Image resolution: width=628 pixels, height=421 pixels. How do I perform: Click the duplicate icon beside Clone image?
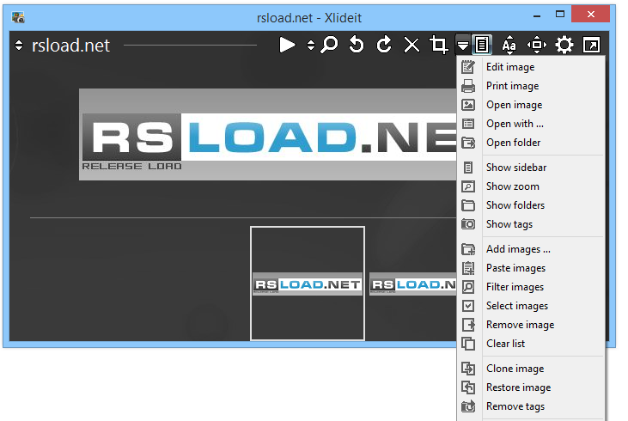468,368
